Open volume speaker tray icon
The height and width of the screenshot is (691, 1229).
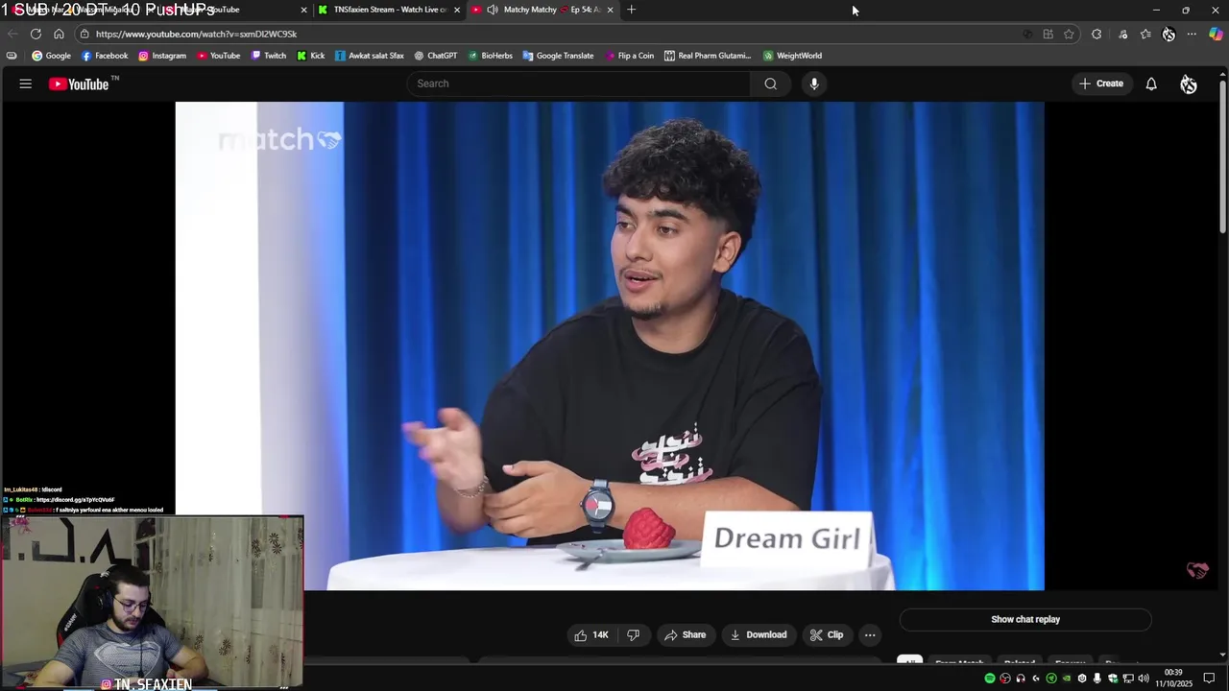1144,679
